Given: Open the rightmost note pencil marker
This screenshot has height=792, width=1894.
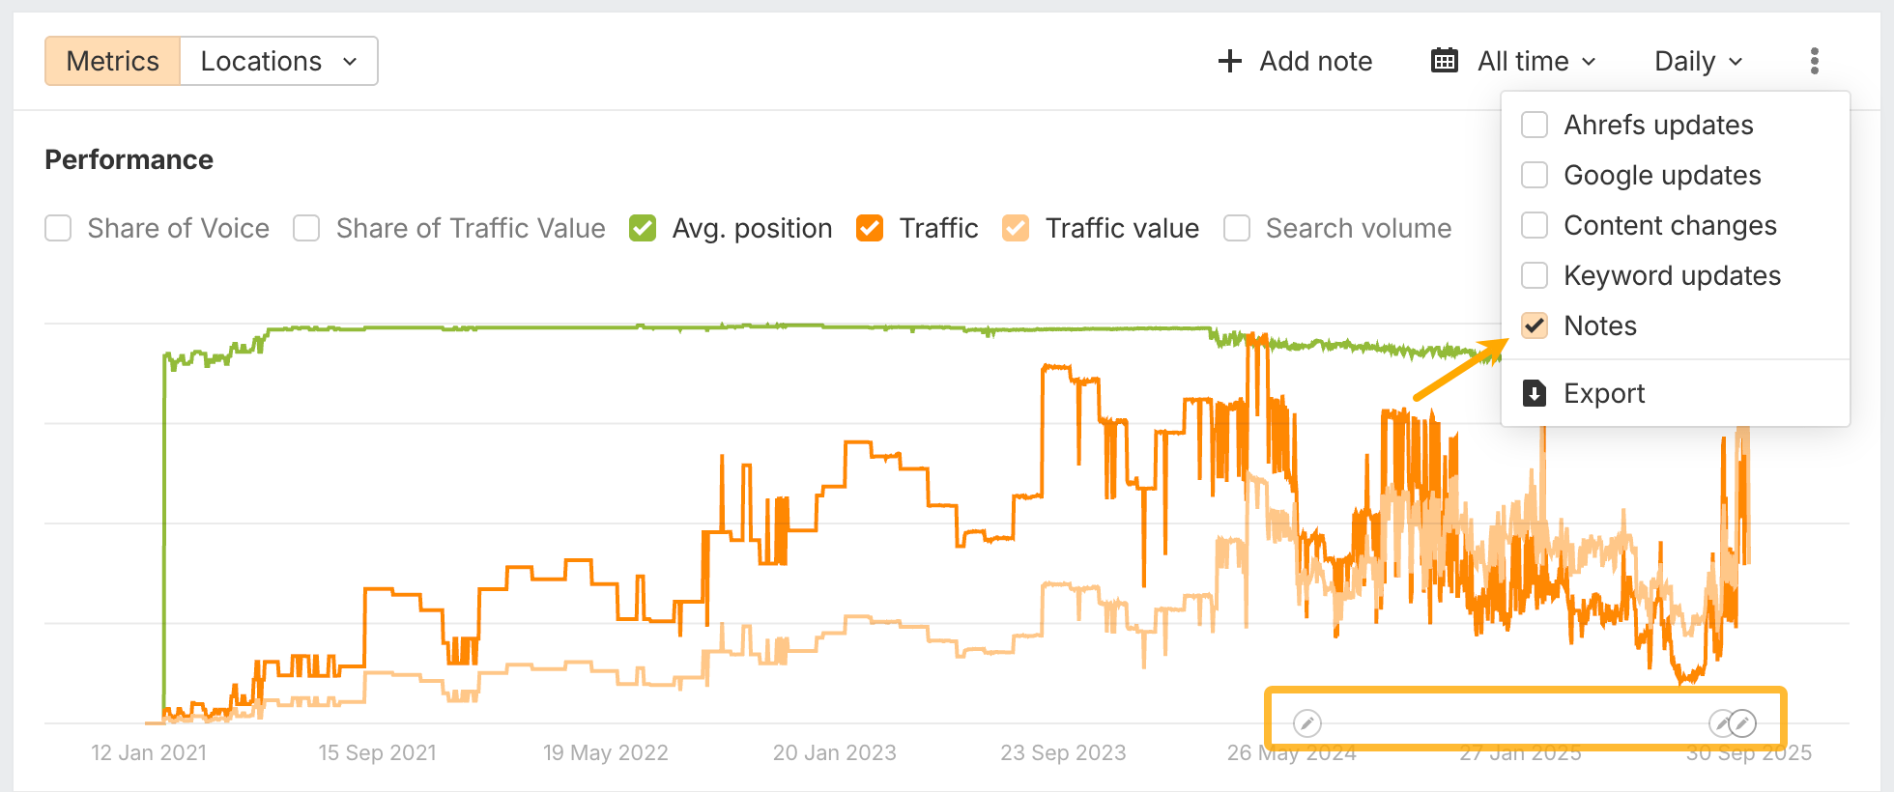Looking at the screenshot, I should pos(1742,722).
